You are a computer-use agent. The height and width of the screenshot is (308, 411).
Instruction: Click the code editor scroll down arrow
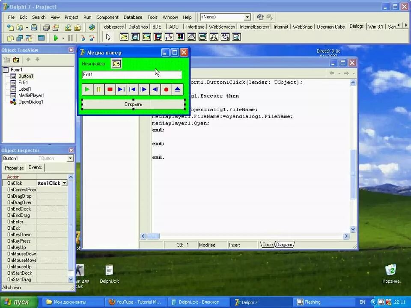[x=353, y=229]
